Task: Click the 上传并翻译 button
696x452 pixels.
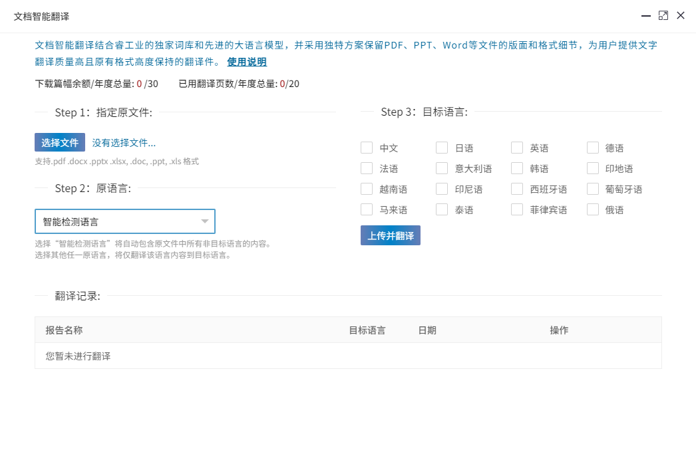Action: coord(391,235)
